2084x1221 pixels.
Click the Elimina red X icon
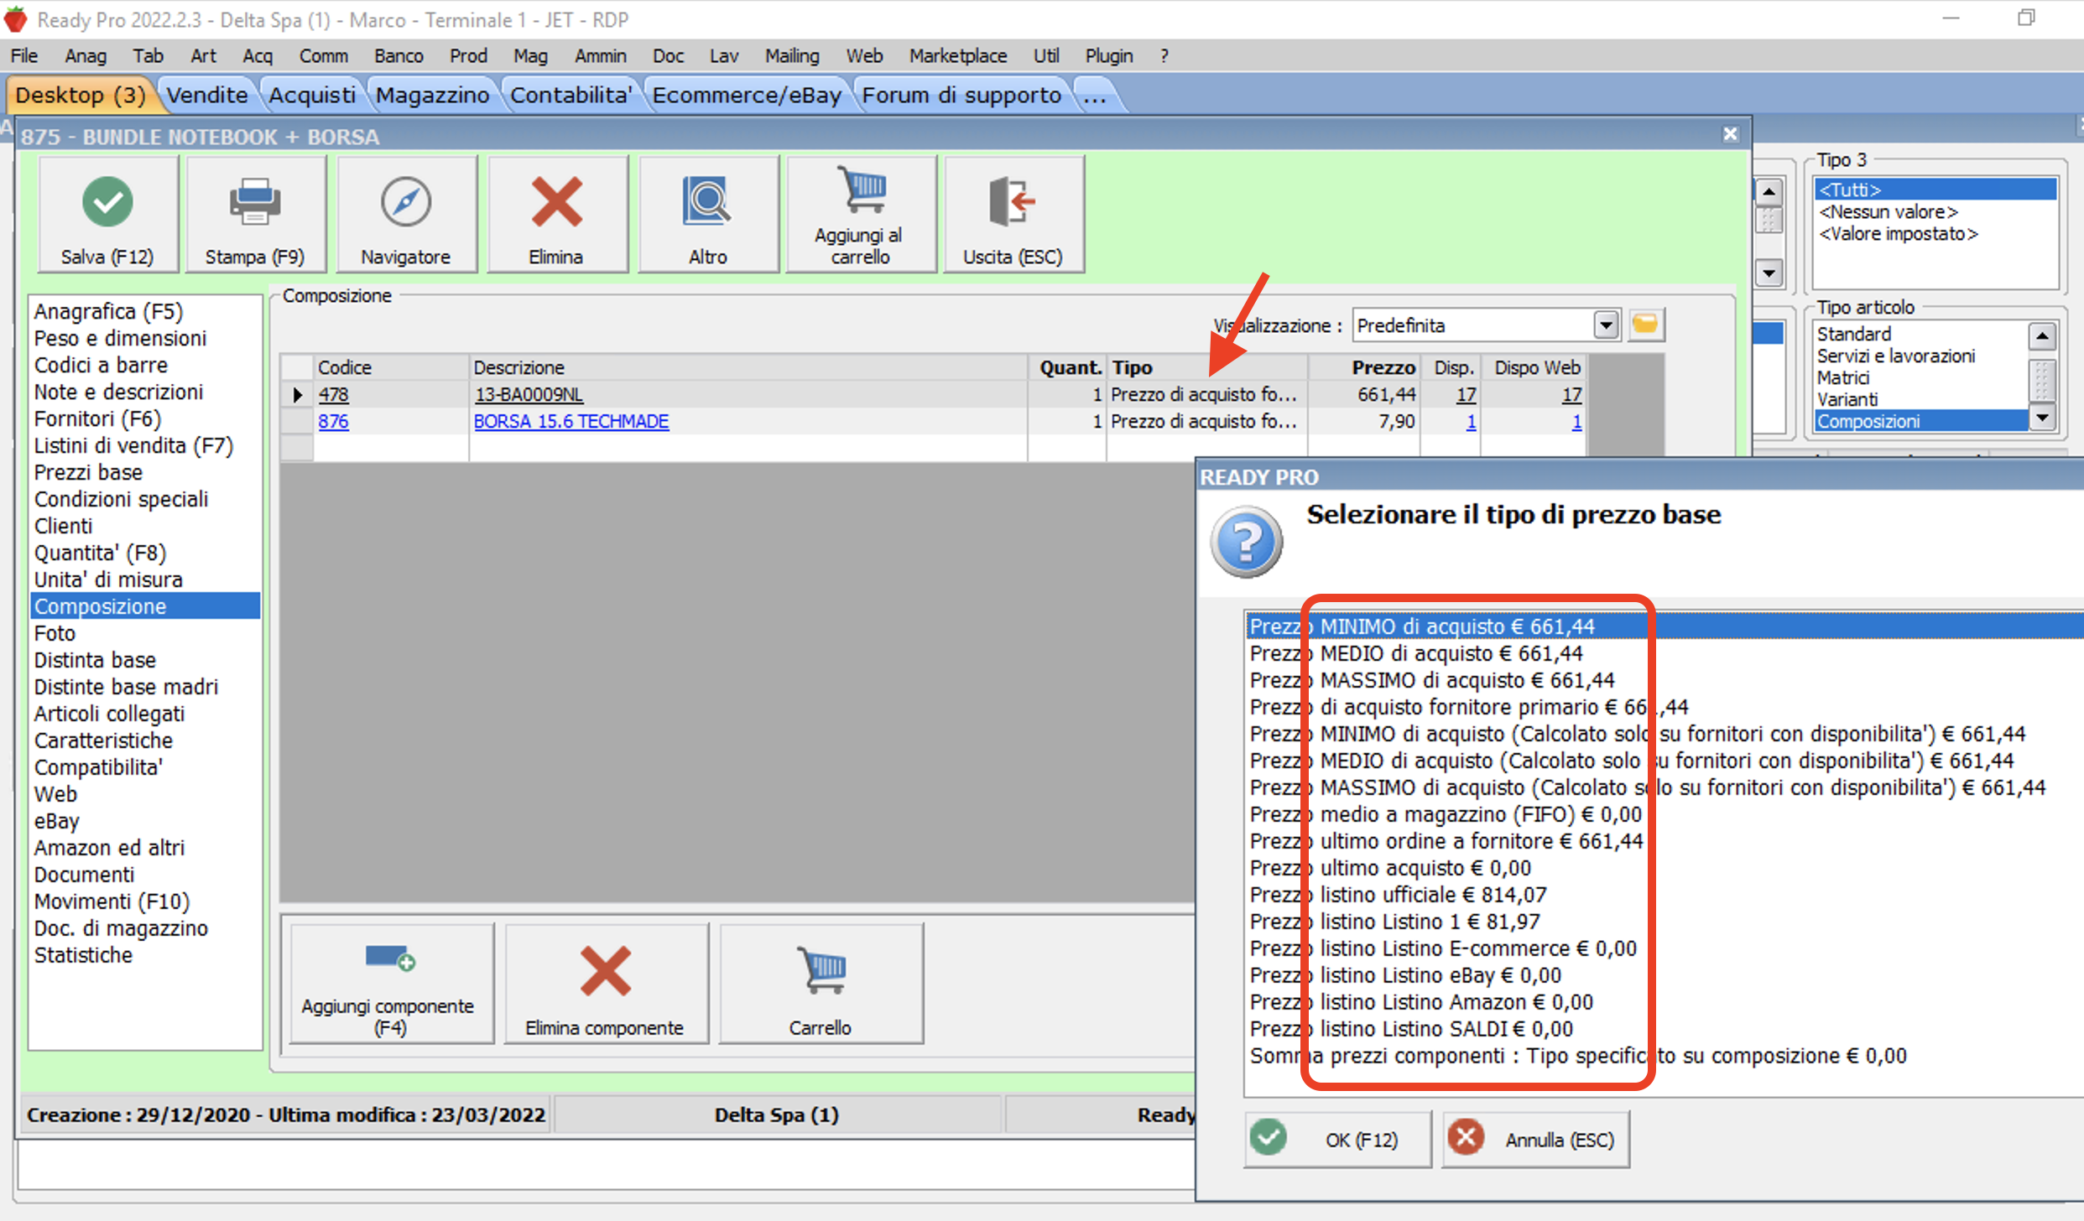tap(556, 202)
